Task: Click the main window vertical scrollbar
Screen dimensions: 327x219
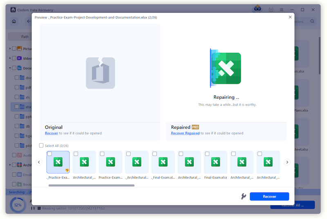Action: click(319, 56)
